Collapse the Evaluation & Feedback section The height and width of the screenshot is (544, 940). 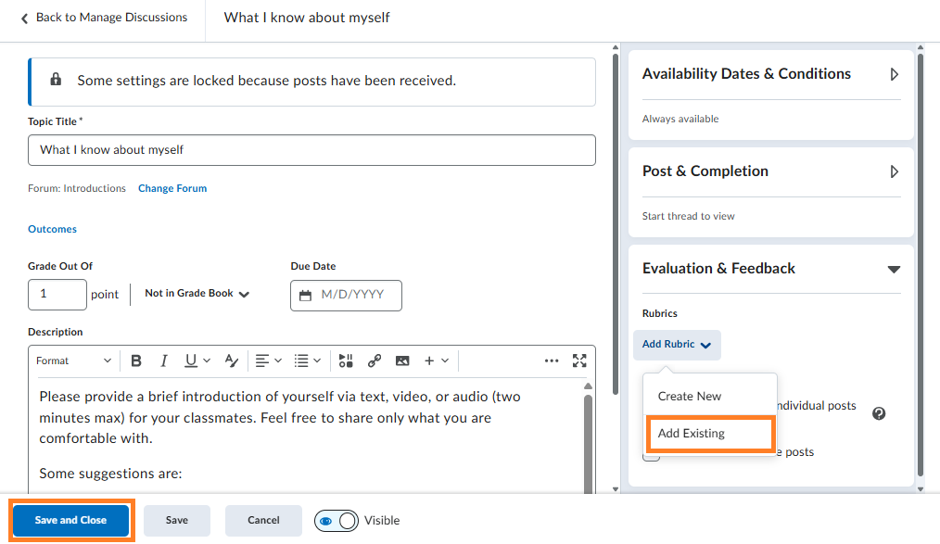tap(894, 269)
